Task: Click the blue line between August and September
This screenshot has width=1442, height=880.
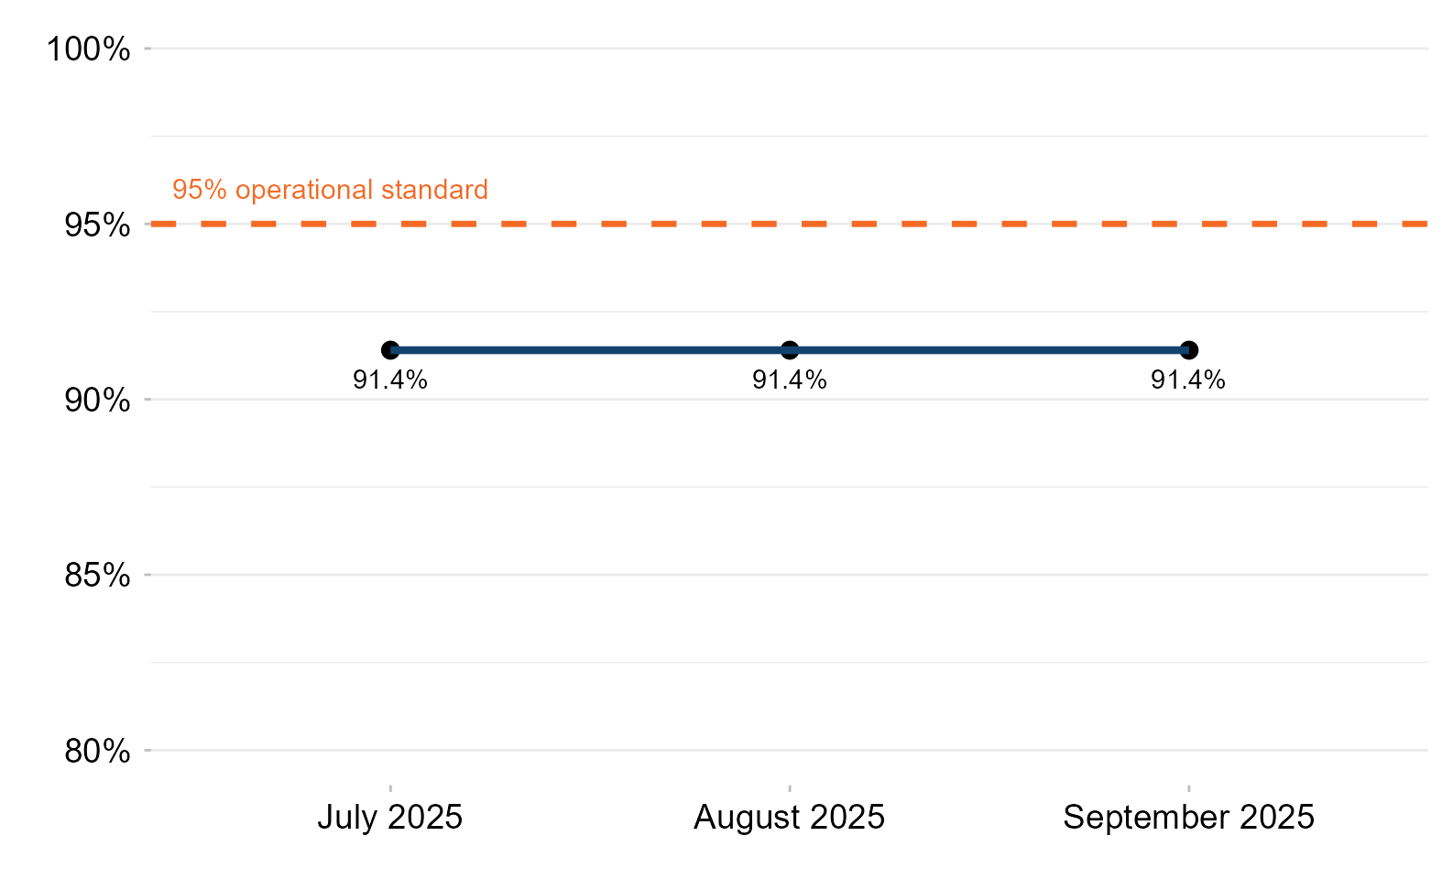Action: click(989, 350)
